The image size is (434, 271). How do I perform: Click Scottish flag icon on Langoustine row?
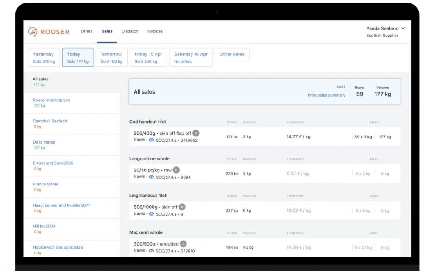pyautogui.click(x=151, y=177)
